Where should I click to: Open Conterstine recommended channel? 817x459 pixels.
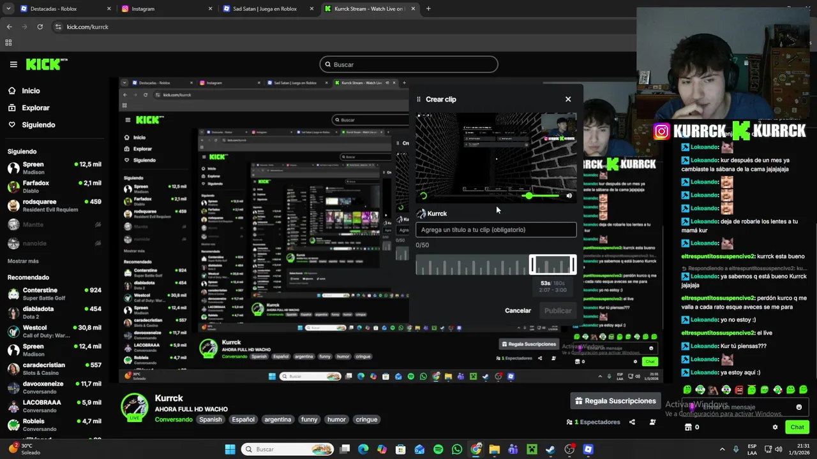click(54, 294)
